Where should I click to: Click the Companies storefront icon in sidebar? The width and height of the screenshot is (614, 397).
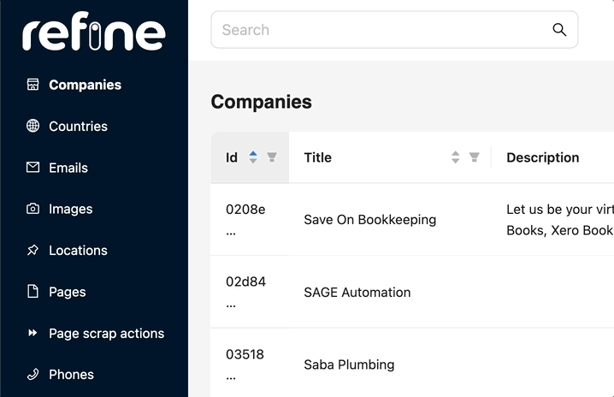tap(32, 84)
